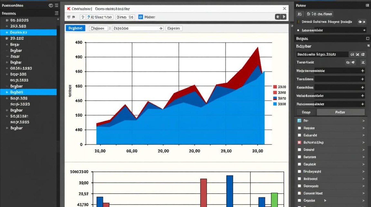Screen dimensions: 371x207
Task: Click the right arrow icon at chart toolbar end
Action: [x=283, y=17]
